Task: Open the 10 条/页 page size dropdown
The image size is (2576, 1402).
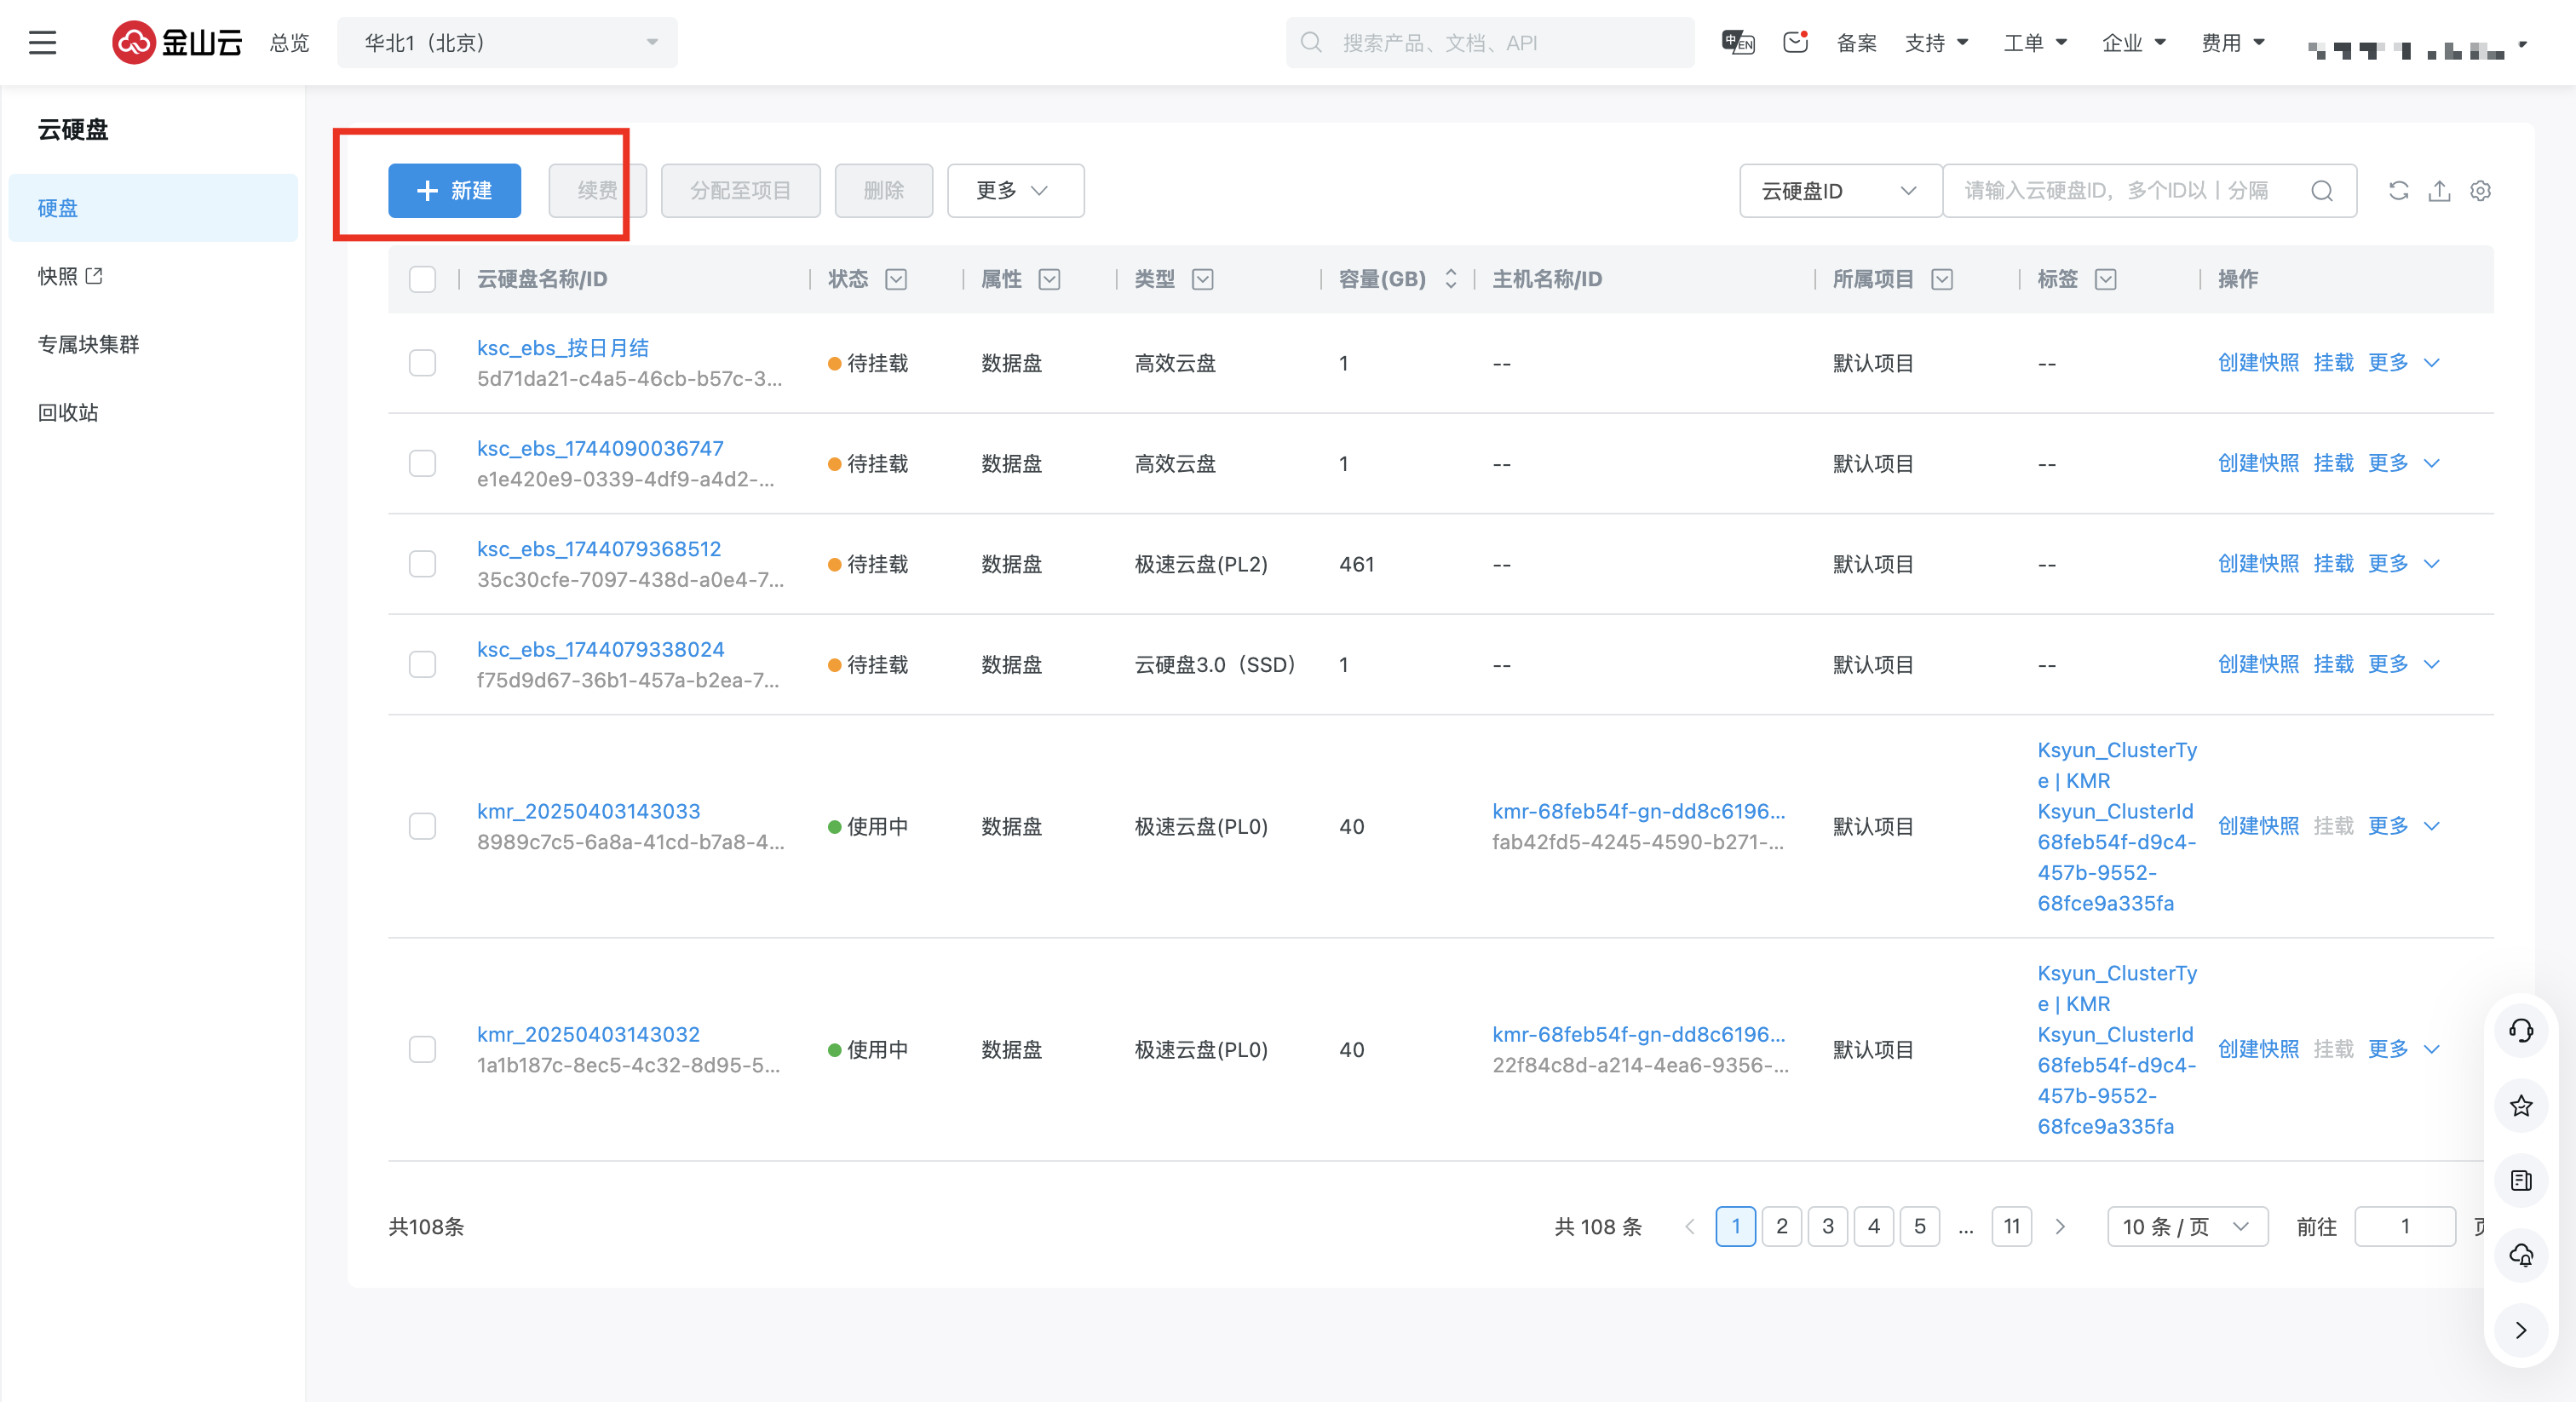Action: point(2186,1226)
